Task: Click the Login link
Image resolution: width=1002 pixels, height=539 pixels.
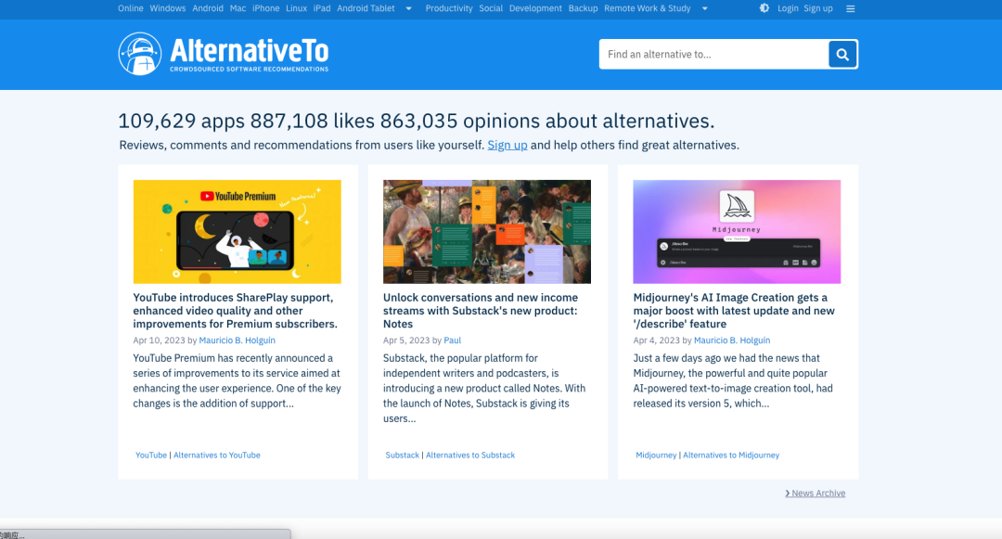Action: (788, 8)
